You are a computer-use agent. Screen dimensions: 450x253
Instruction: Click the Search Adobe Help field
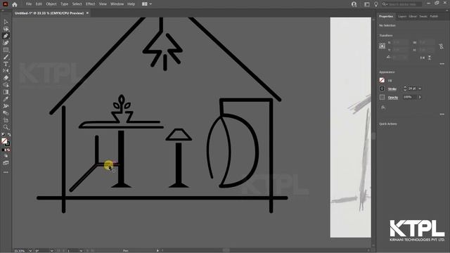[401, 4]
